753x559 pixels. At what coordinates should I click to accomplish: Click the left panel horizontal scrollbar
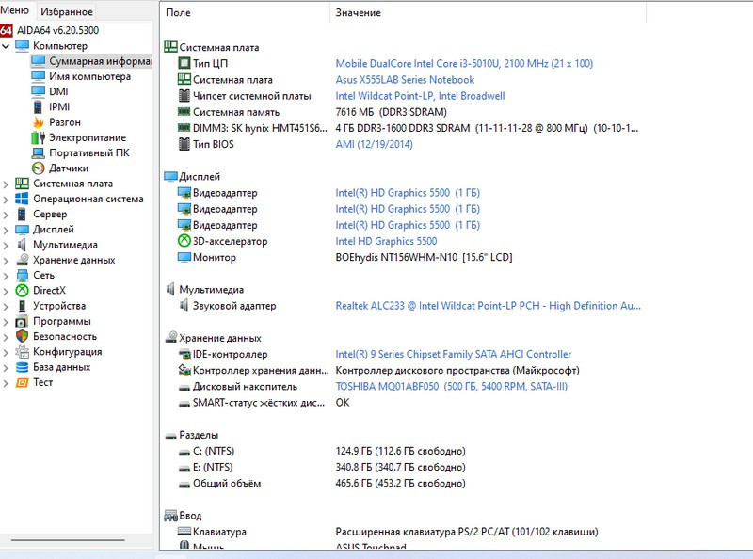point(68,540)
